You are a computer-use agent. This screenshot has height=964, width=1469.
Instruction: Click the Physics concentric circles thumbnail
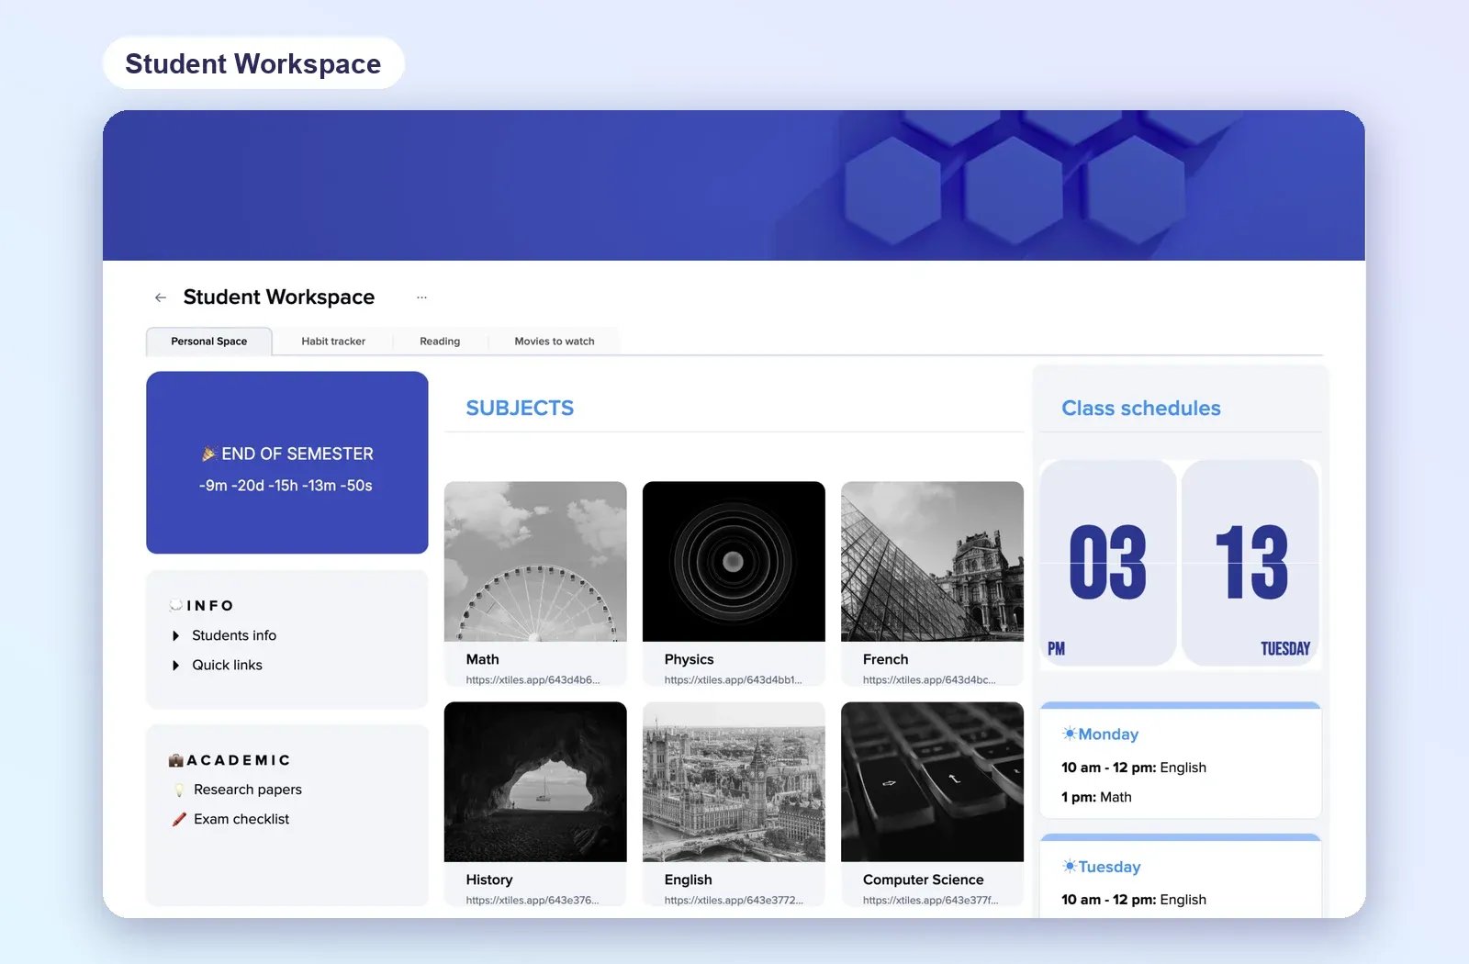[734, 561]
